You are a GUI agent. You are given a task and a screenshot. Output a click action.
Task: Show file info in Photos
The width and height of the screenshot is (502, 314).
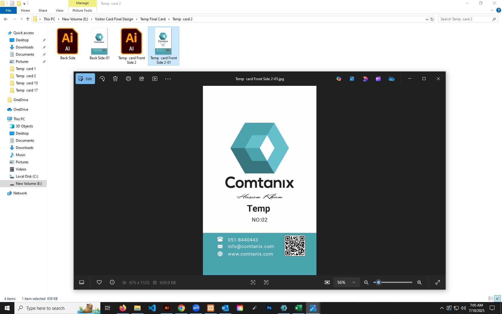tap(112, 282)
